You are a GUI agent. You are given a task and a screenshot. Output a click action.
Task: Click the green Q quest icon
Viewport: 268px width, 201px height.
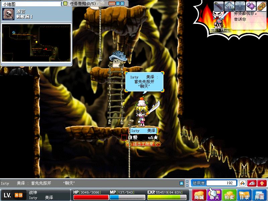point(65,4)
